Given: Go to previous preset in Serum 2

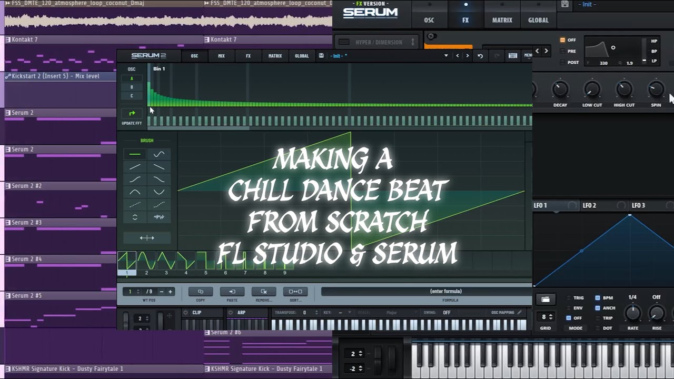Looking at the screenshot, I should [x=457, y=56].
